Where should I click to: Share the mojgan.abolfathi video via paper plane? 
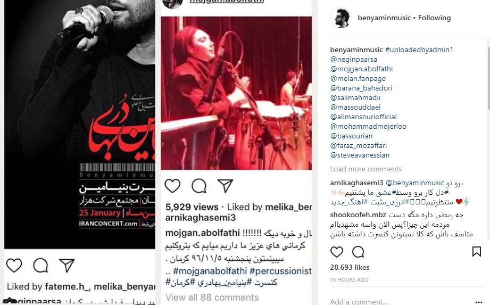pos(225,186)
